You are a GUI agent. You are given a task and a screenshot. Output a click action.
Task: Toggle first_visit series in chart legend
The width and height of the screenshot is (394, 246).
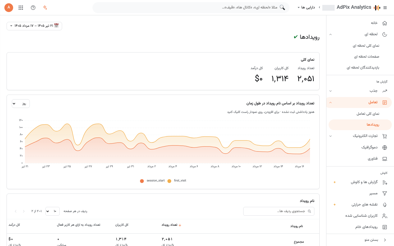tap(177, 181)
